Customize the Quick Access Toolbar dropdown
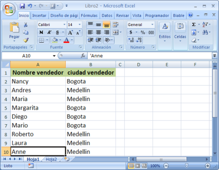219x170 pixels. click(67, 6)
